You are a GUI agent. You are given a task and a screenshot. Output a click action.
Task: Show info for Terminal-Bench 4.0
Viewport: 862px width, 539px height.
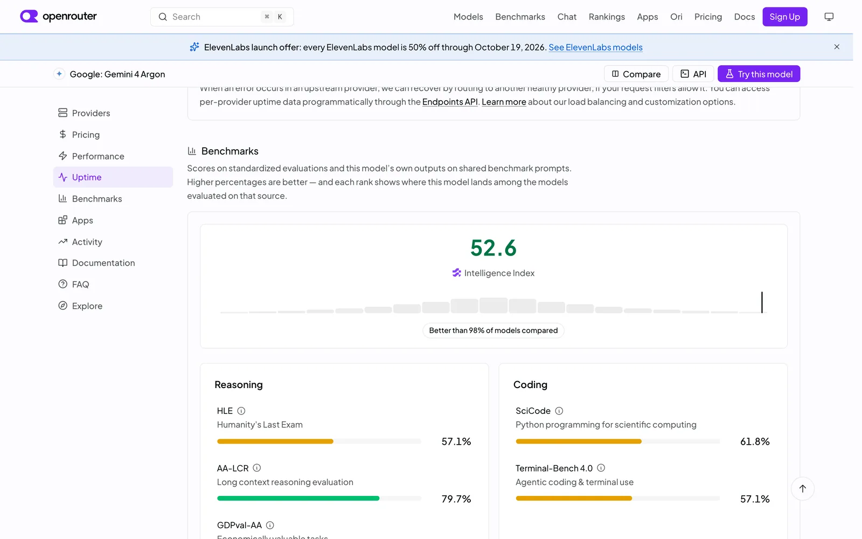click(601, 468)
